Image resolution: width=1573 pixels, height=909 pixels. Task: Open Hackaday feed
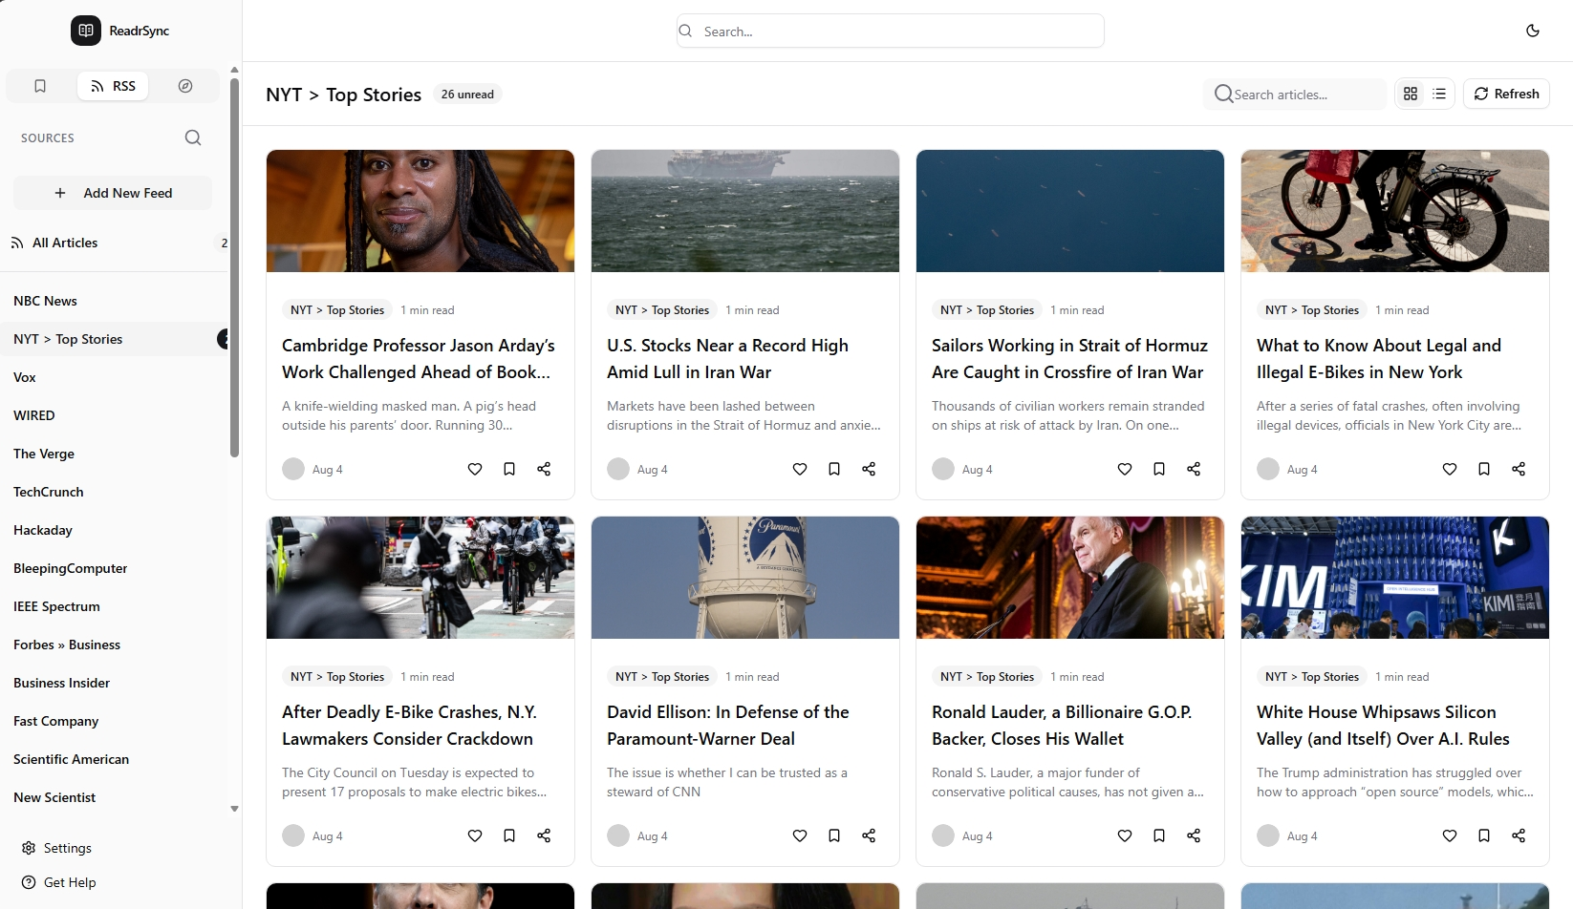pos(115,530)
